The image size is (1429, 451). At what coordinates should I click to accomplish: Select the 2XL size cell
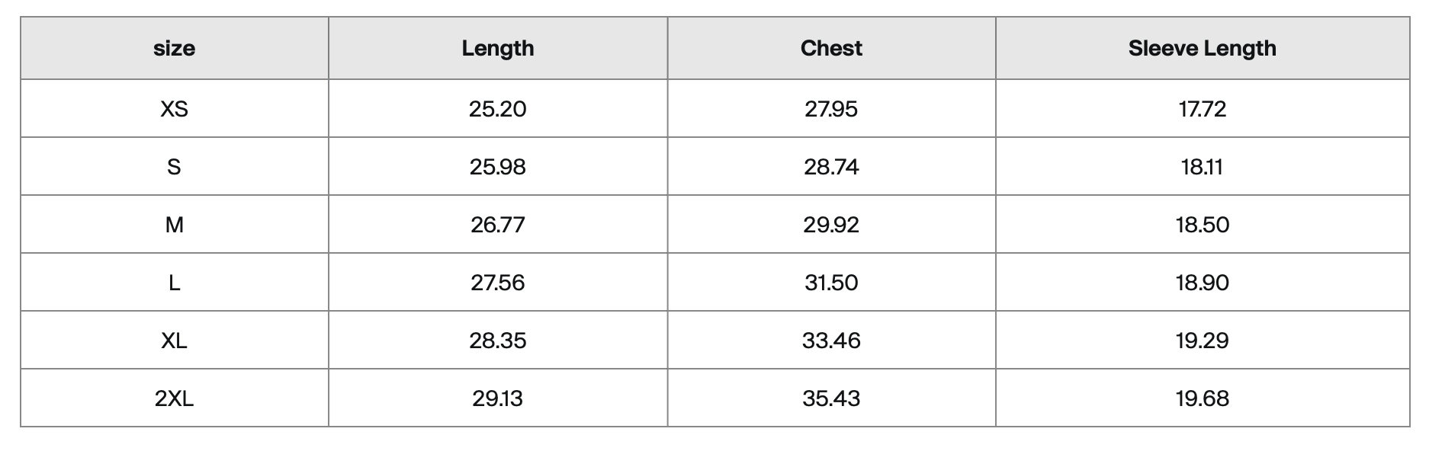tap(175, 398)
